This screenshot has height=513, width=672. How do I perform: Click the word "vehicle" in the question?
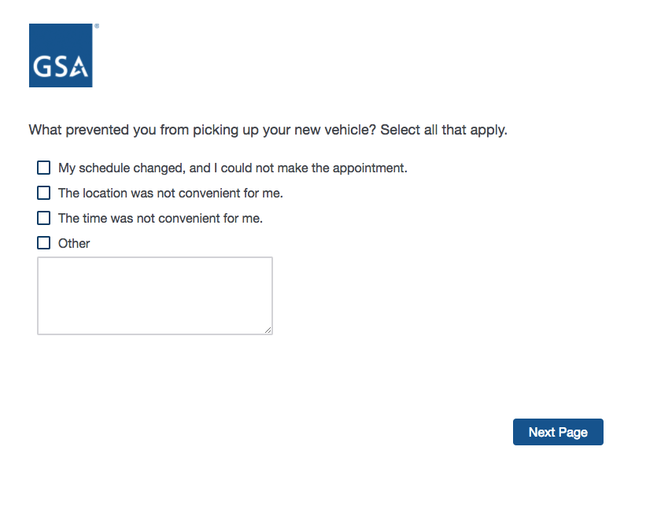click(x=346, y=130)
